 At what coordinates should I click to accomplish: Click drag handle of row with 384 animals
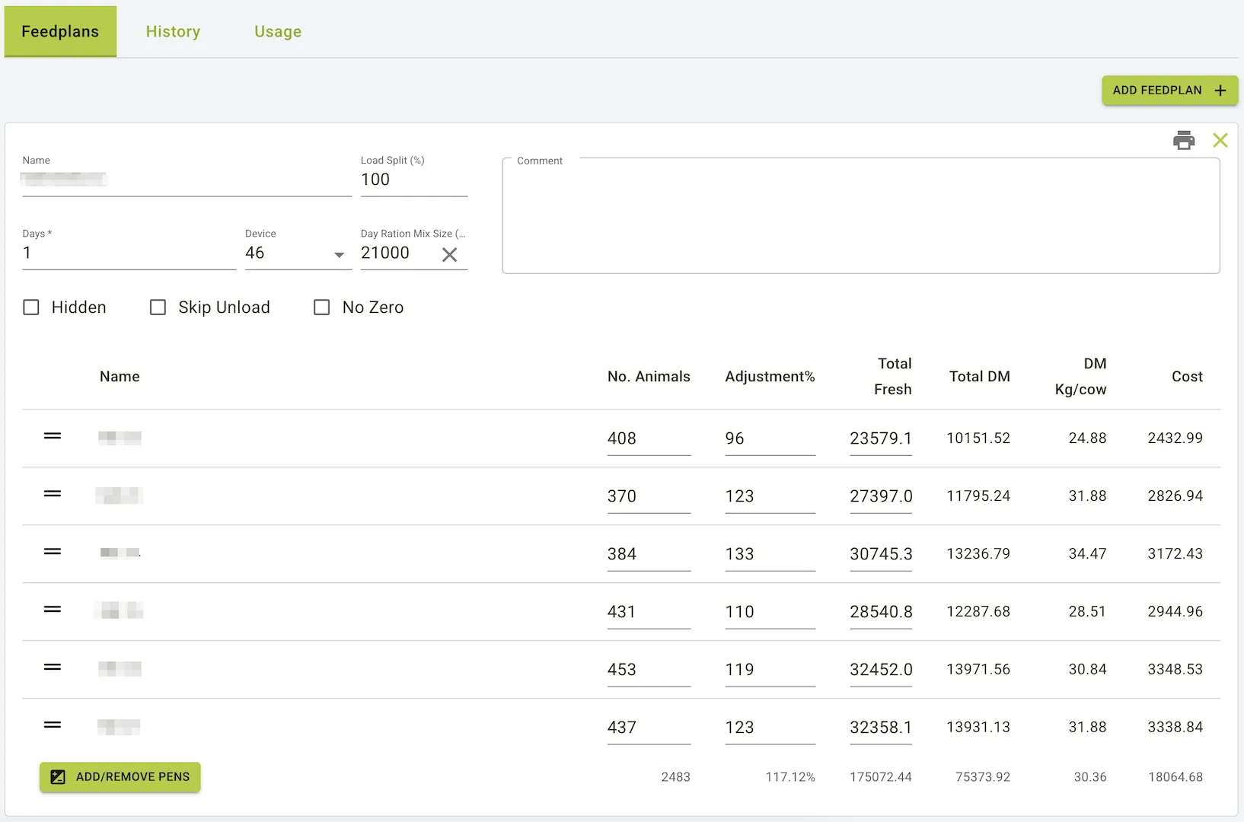[x=53, y=552]
